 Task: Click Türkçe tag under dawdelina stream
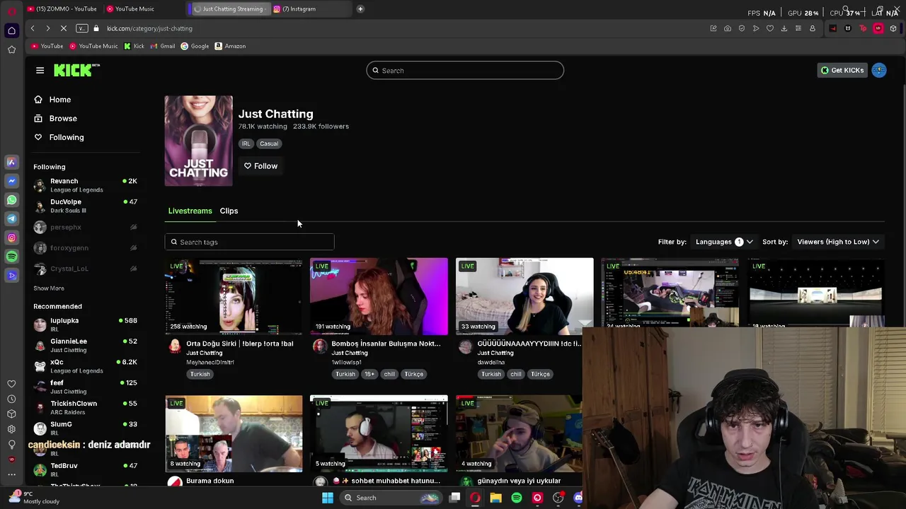pos(540,374)
